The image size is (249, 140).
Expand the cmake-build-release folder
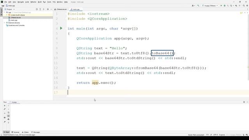pos(7,15)
